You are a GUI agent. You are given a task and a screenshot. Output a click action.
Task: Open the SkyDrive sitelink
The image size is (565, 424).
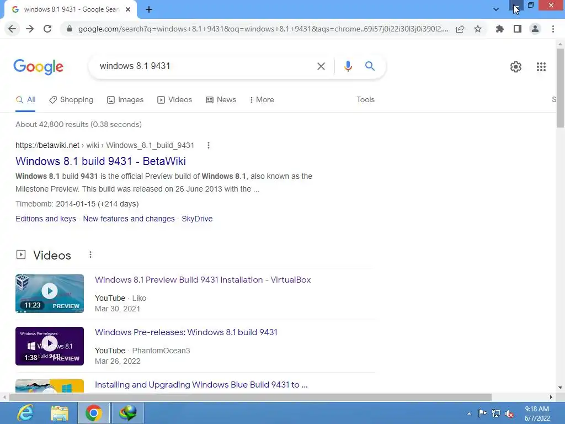(x=197, y=219)
